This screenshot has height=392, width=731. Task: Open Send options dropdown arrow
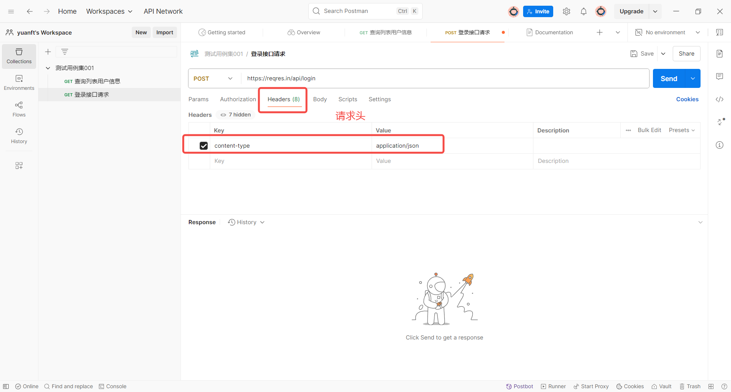coord(693,78)
